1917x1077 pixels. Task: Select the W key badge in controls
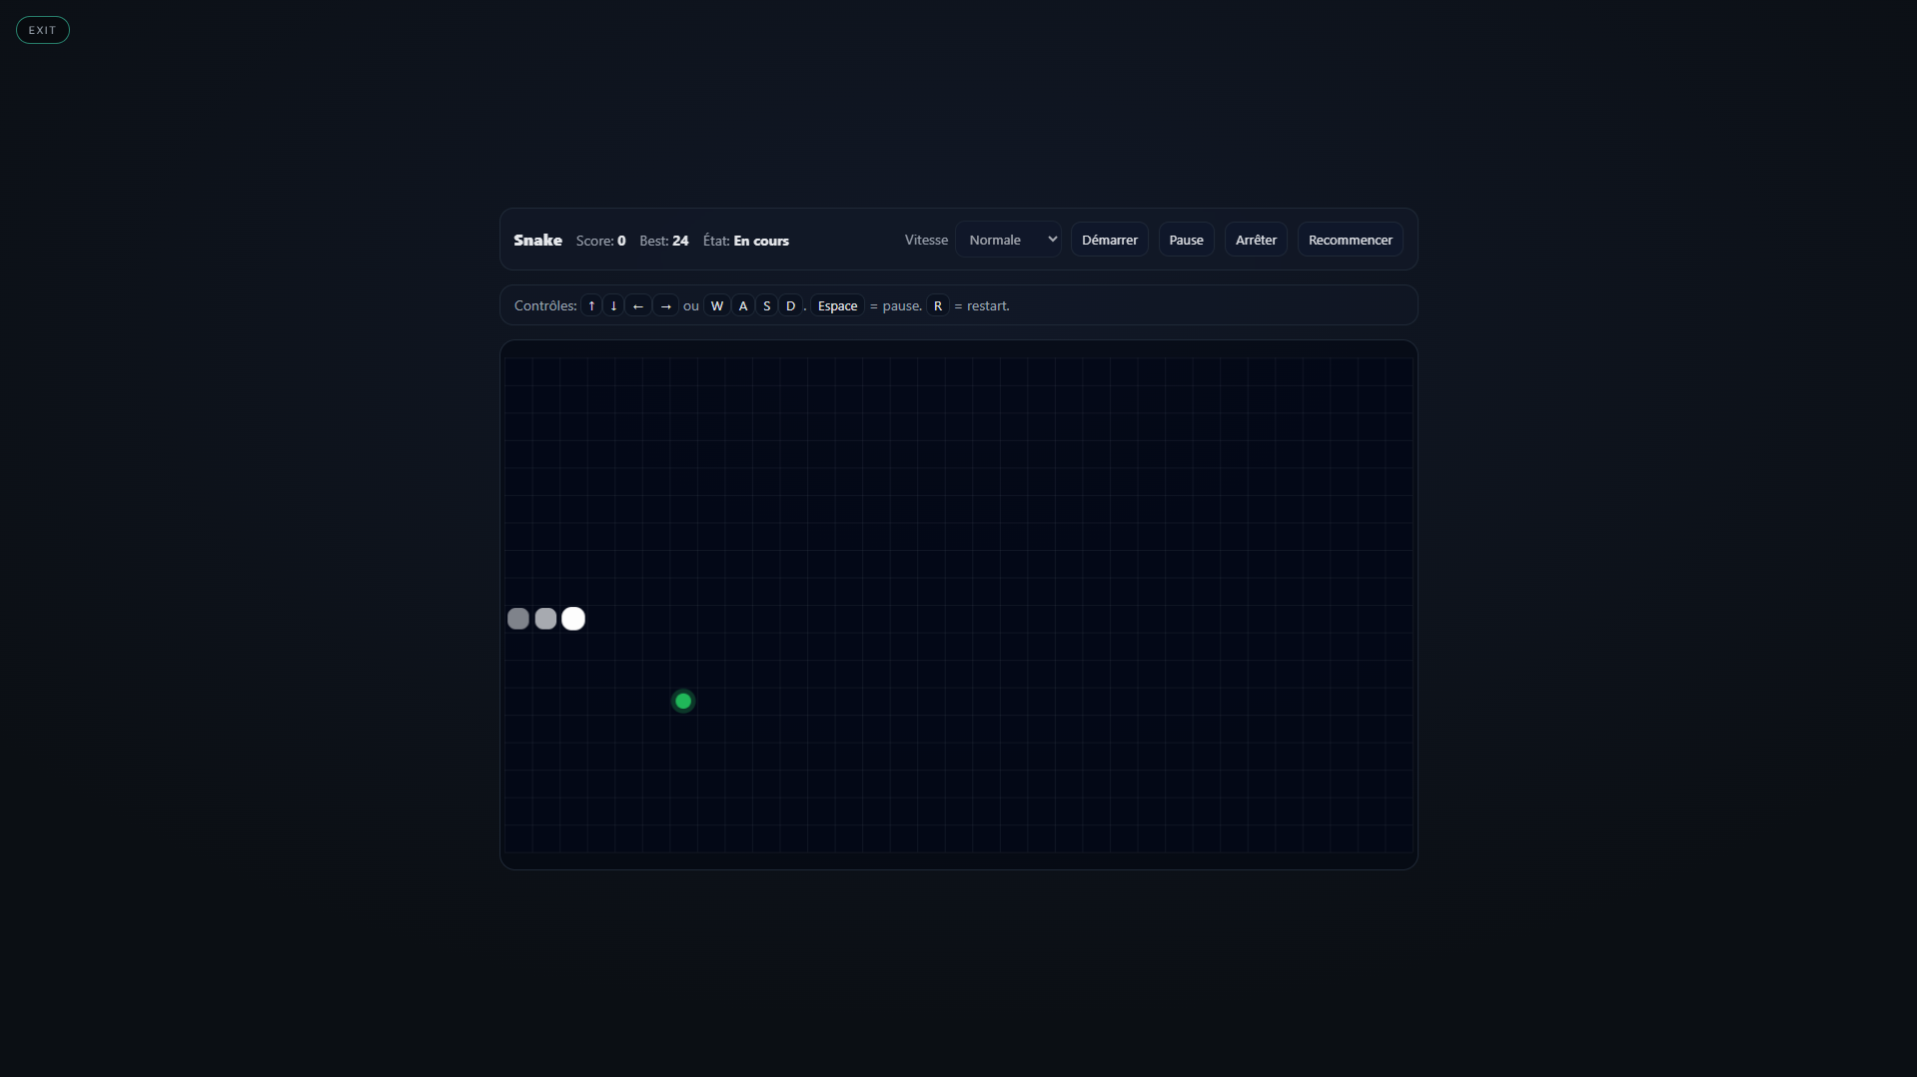tap(717, 305)
